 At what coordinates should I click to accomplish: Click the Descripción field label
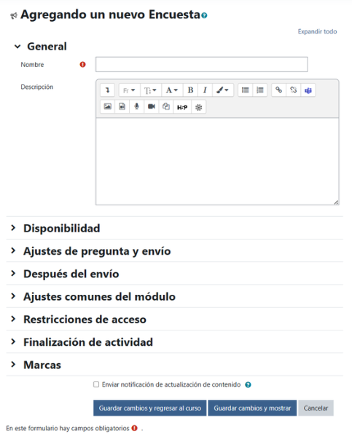click(37, 87)
